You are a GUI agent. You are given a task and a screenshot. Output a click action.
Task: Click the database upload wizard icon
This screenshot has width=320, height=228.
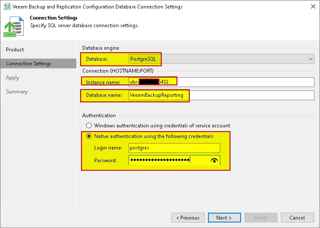(14, 26)
